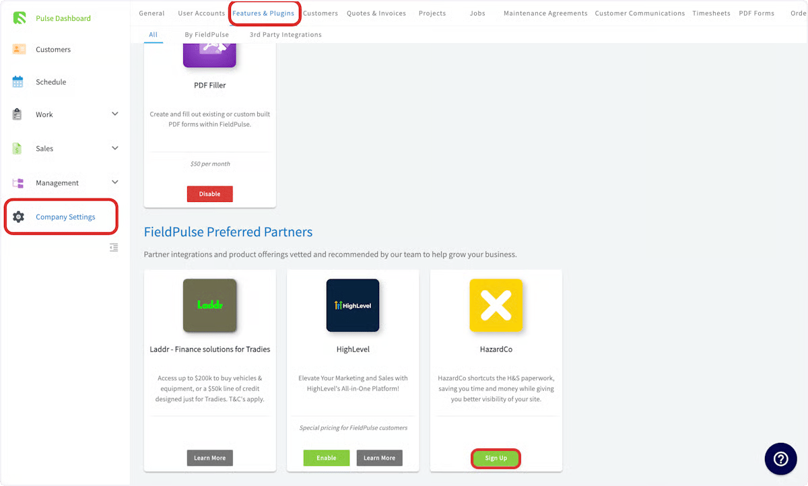Switch to Timesheets tab
Viewport: 808px width, 486px height.
[x=711, y=13]
